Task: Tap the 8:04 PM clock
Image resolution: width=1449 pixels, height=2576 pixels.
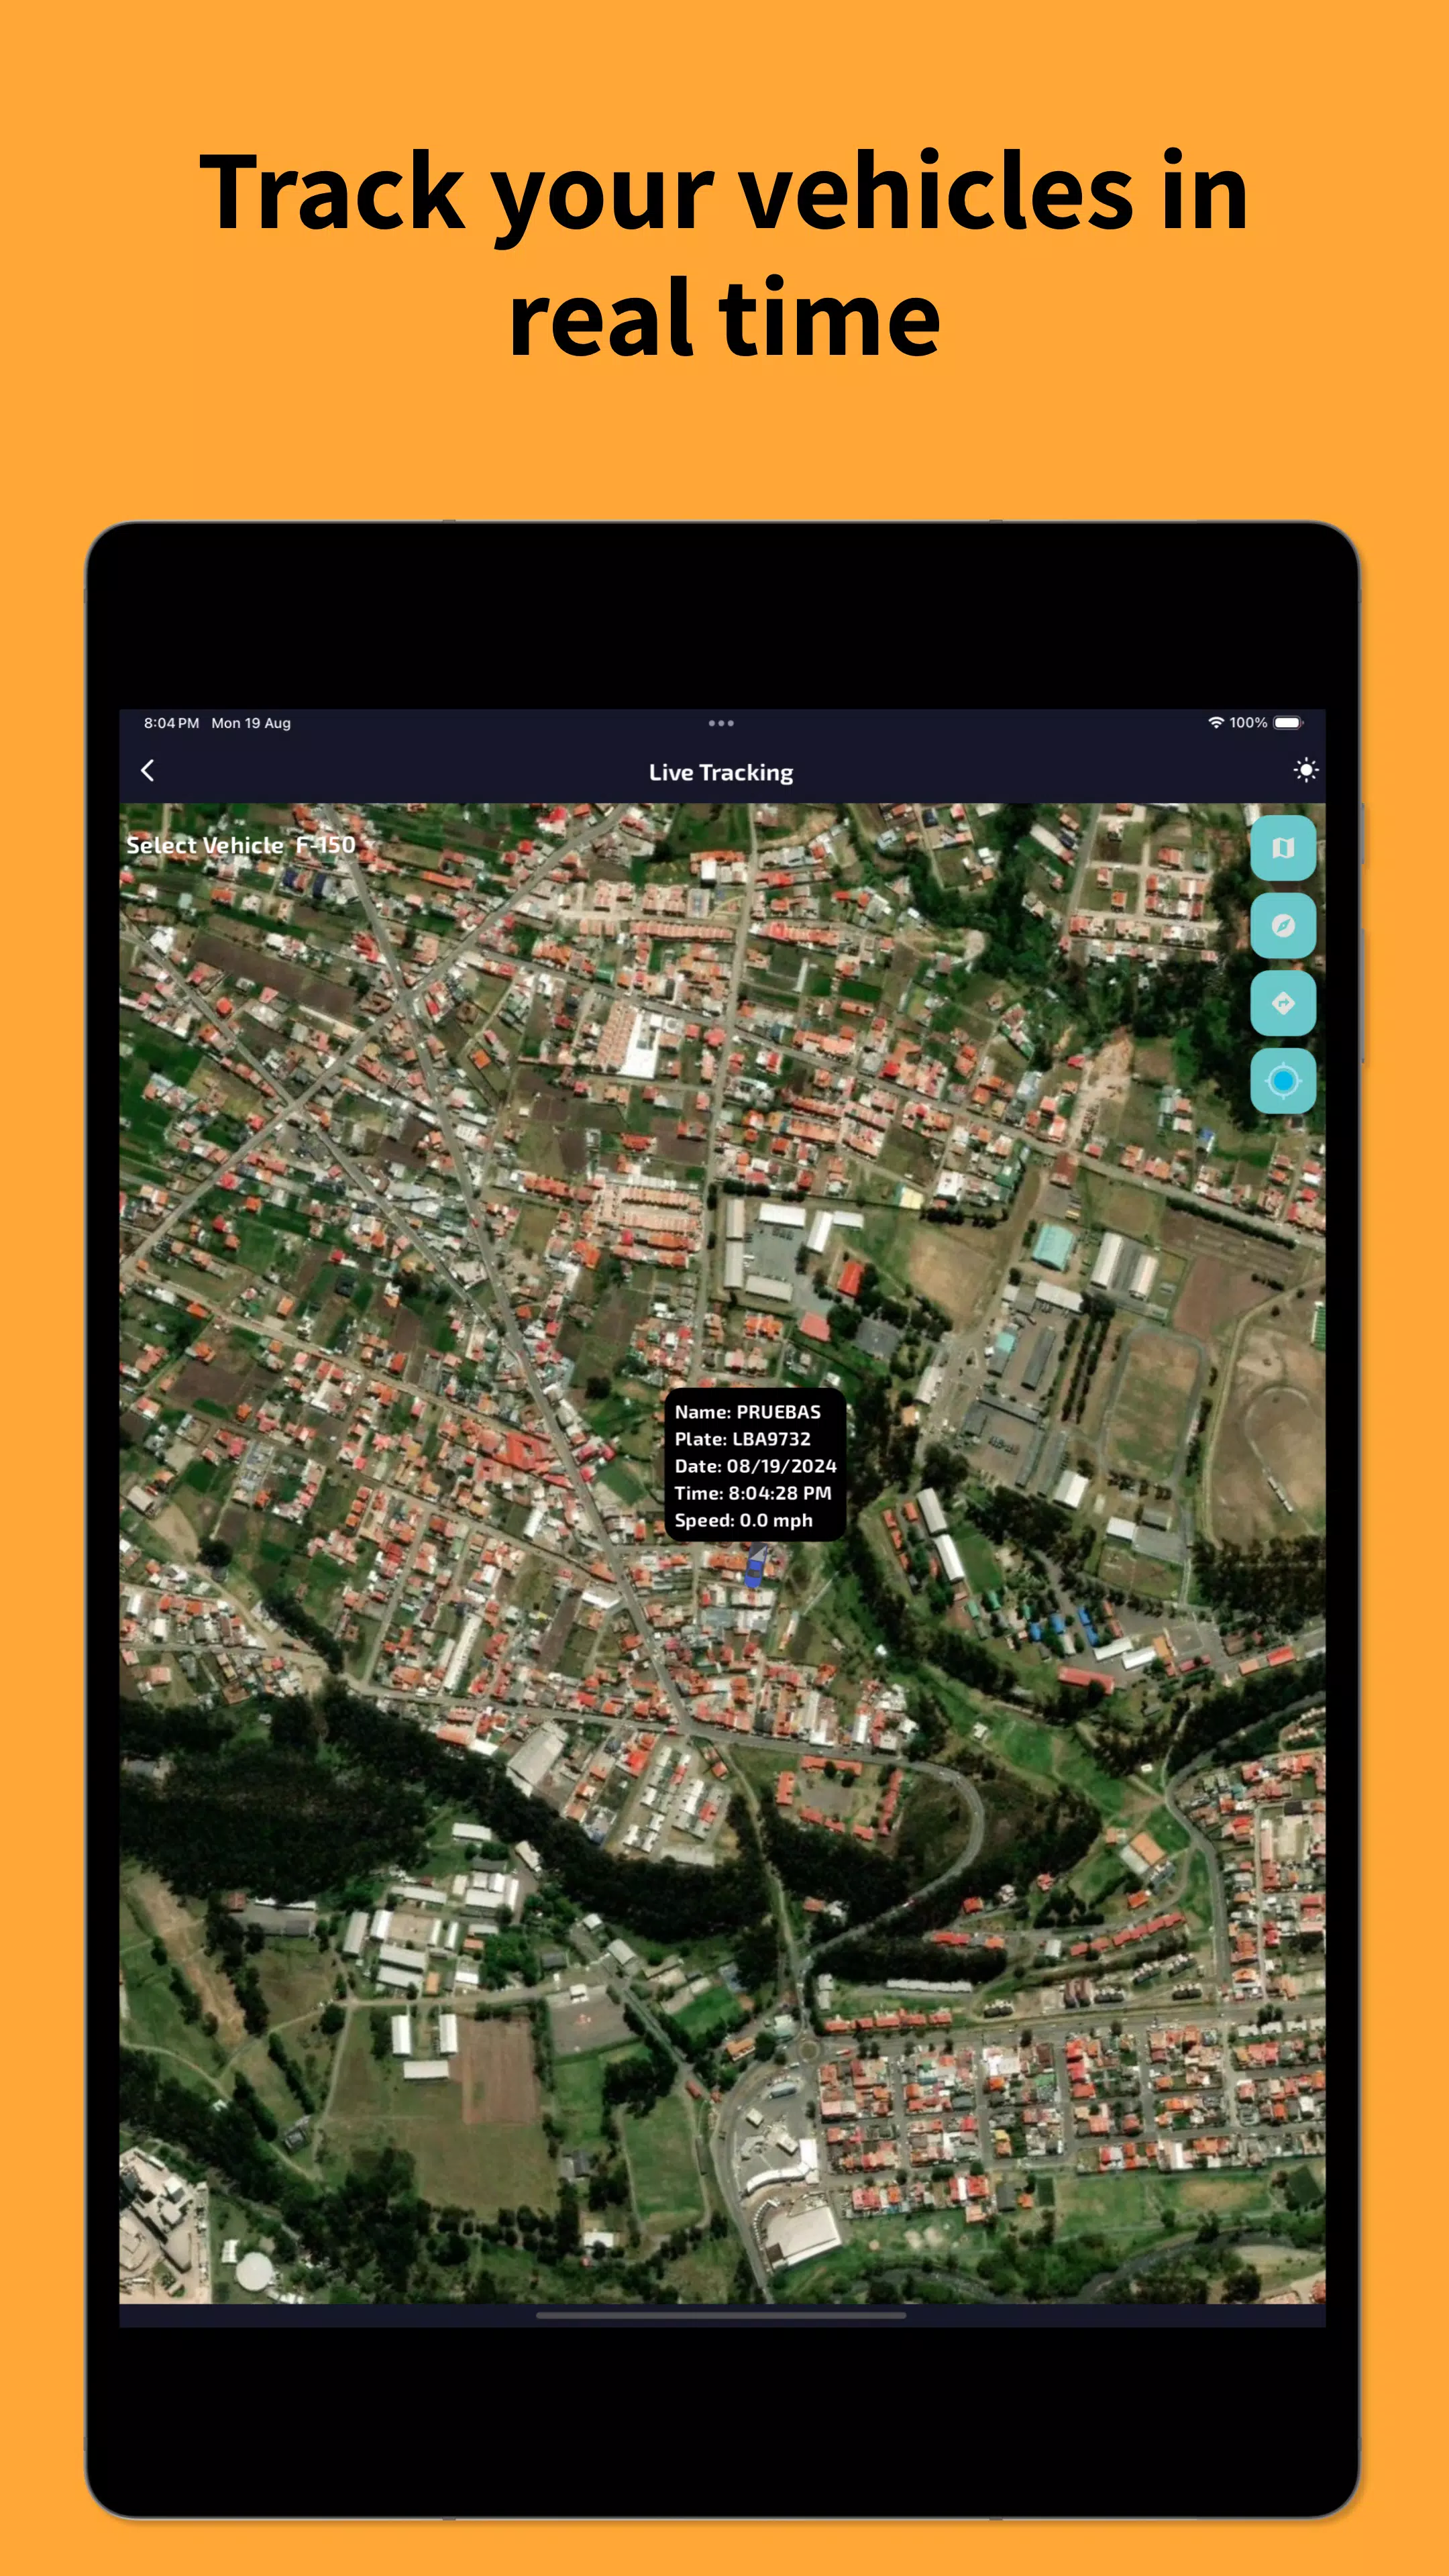Action: [171, 723]
